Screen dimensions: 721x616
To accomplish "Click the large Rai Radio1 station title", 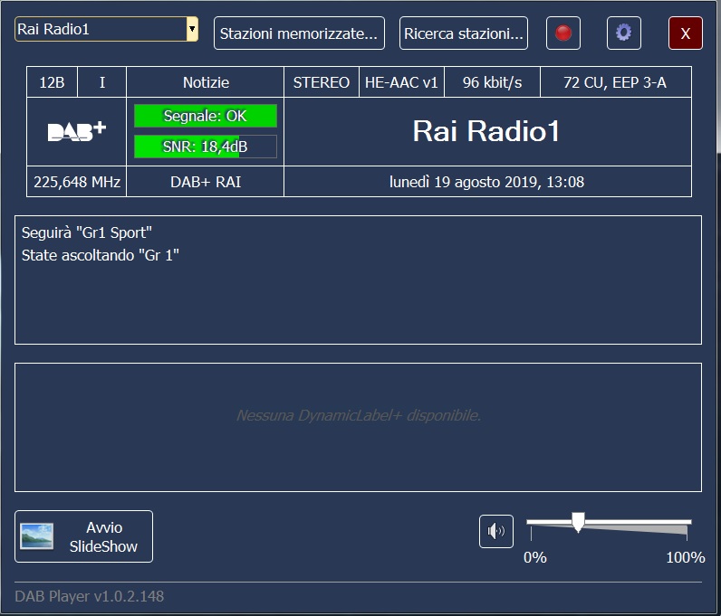I will (x=486, y=131).
